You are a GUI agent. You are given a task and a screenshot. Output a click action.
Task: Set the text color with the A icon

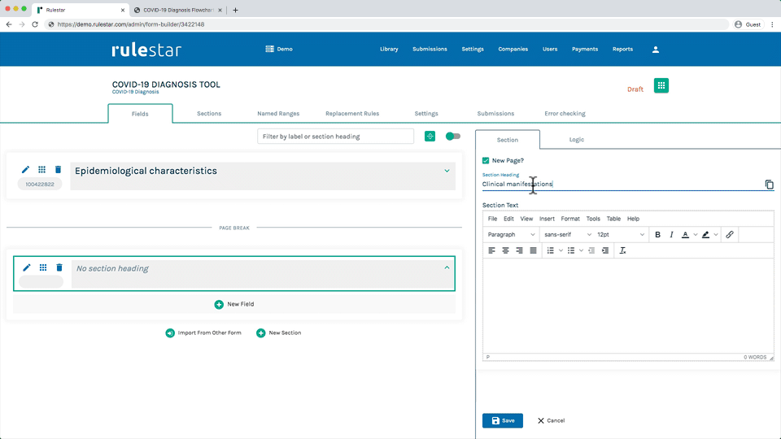coord(685,234)
